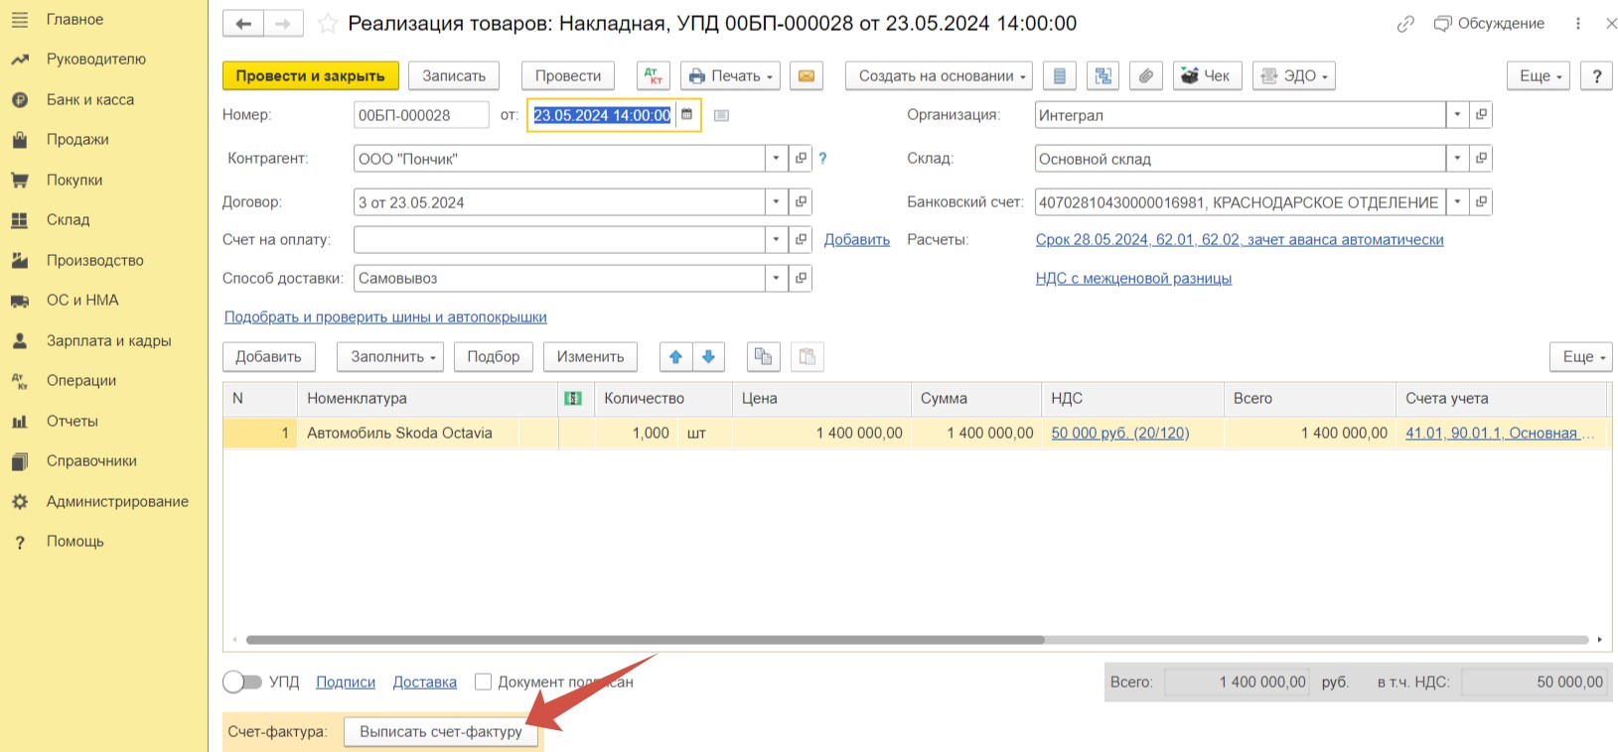Click Записать button
The image size is (1618, 752).
(454, 75)
